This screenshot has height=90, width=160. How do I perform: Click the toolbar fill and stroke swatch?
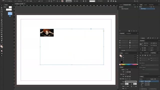pyautogui.click(x=1, y=46)
